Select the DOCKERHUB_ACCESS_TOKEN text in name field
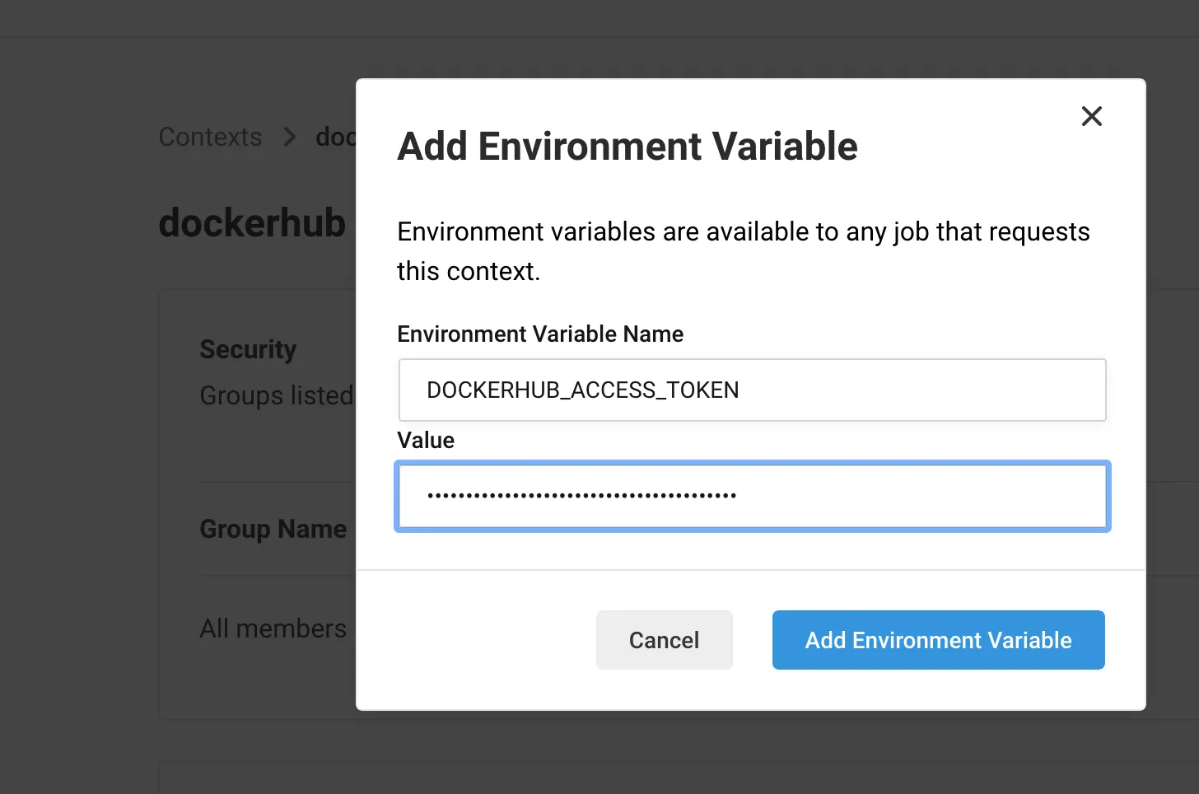Screen dimensions: 1199x794 click(x=581, y=390)
